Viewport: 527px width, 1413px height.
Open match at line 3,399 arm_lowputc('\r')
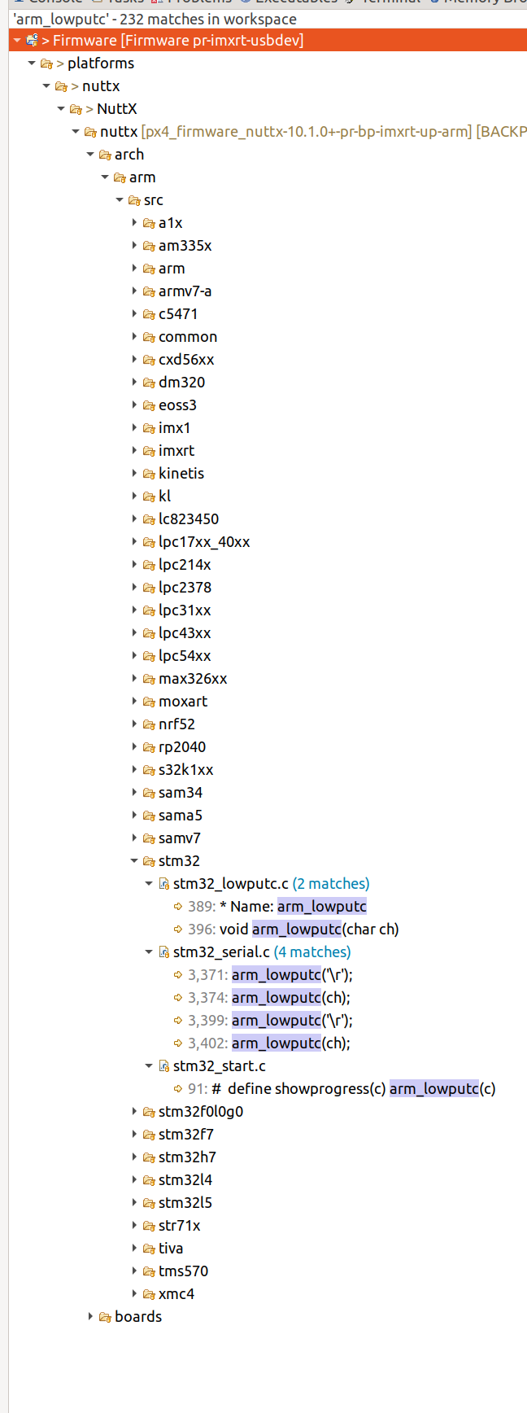[292, 1020]
